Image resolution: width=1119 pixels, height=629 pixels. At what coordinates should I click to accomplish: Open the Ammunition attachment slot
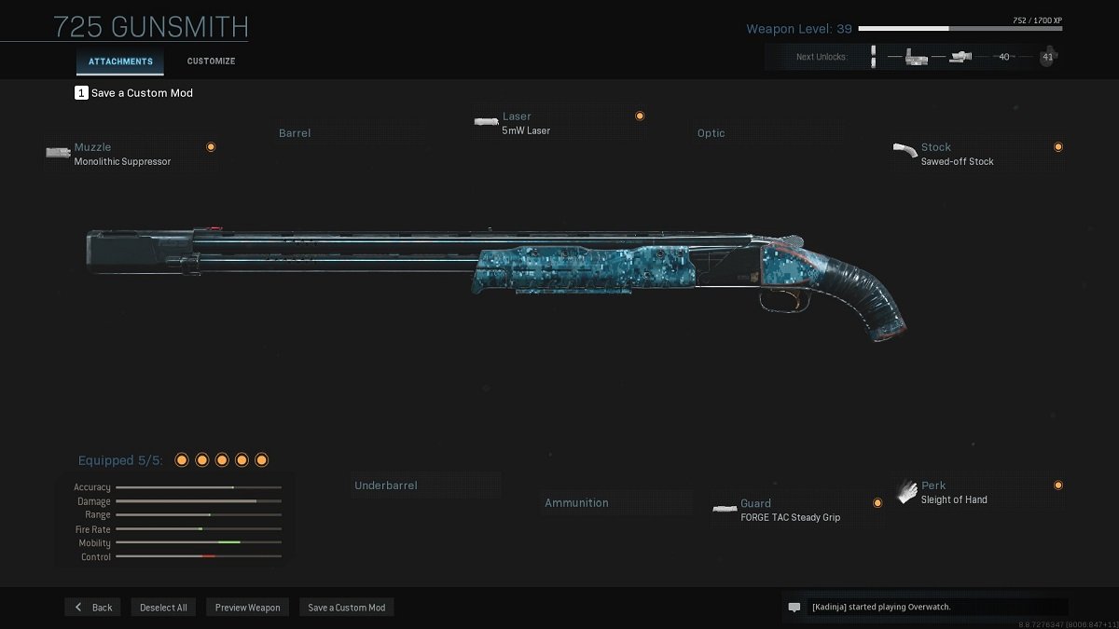576,503
